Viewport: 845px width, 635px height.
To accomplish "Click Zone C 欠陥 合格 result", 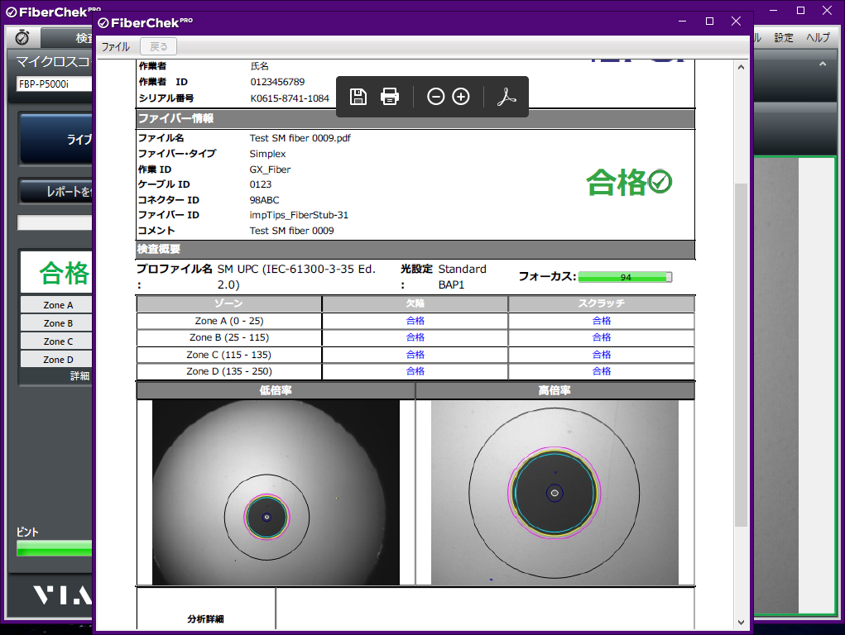I will click(415, 355).
